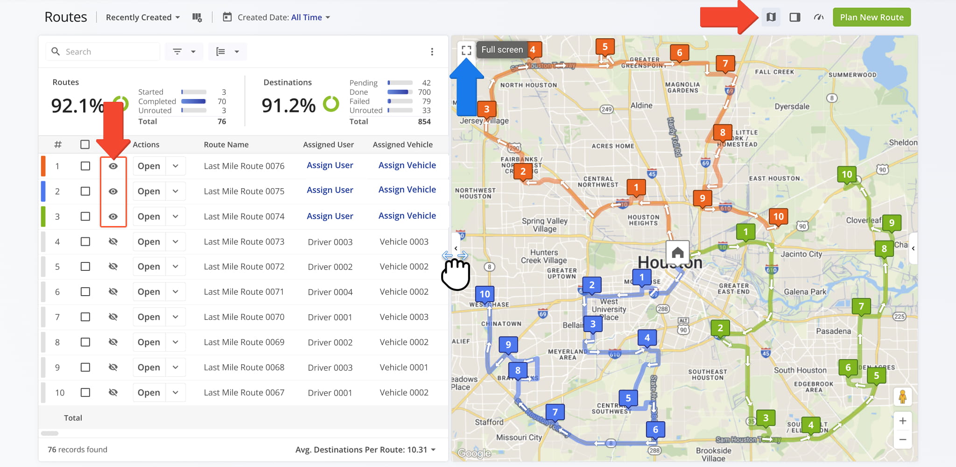Image resolution: width=956 pixels, height=467 pixels.
Task: Expand the Open dropdown arrow for Route 0074
Action: point(176,217)
